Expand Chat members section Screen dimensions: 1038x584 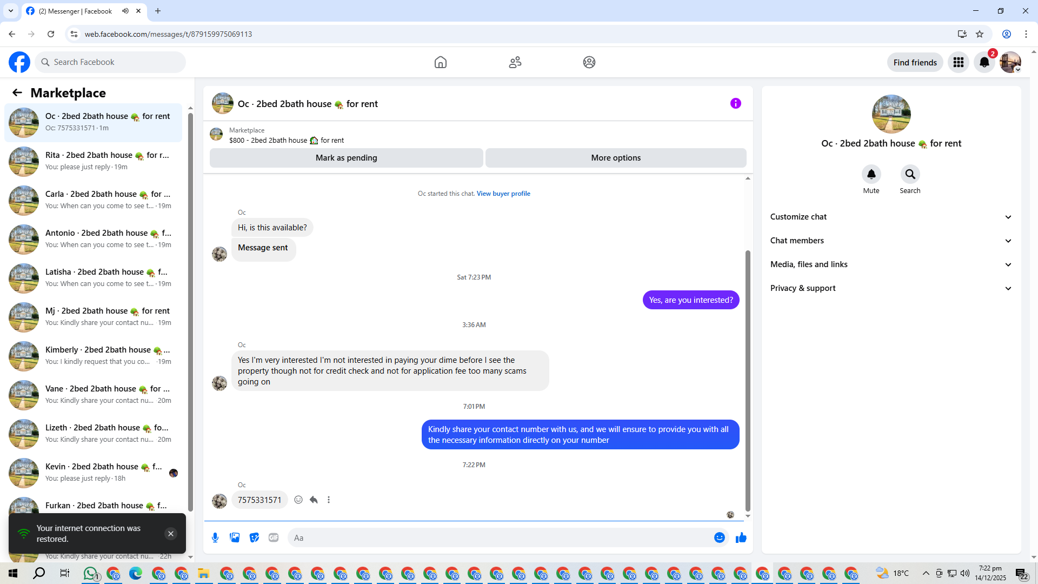tap(890, 241)
